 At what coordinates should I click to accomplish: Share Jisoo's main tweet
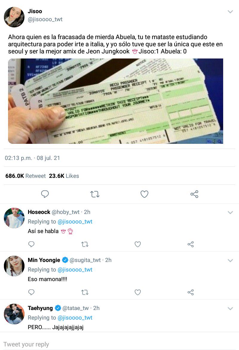coord(194,194)
